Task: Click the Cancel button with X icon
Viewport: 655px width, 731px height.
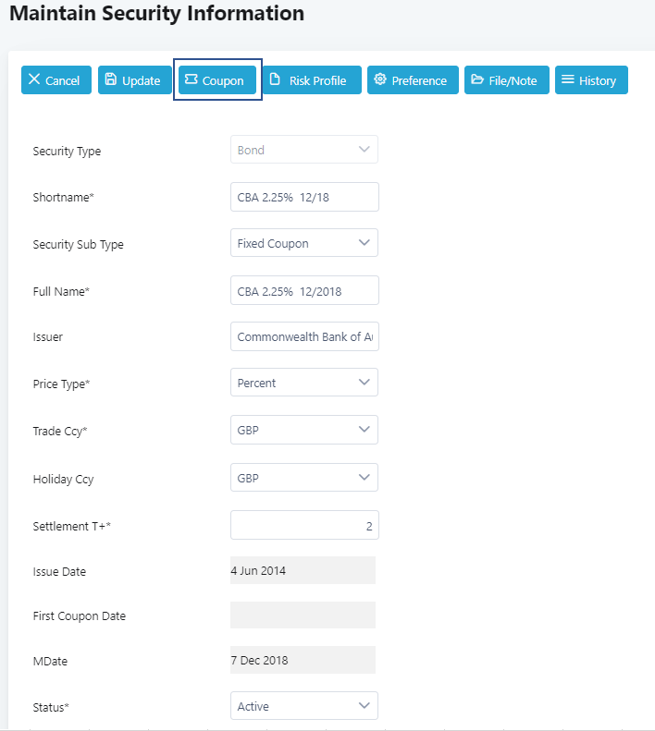Action: pos(56,80)
